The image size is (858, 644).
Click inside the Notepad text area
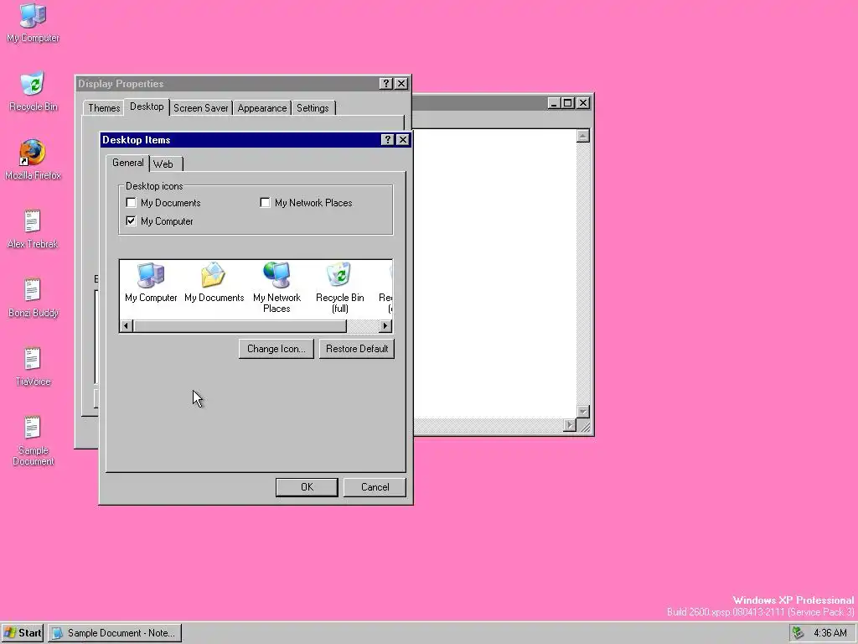(494, 274)
